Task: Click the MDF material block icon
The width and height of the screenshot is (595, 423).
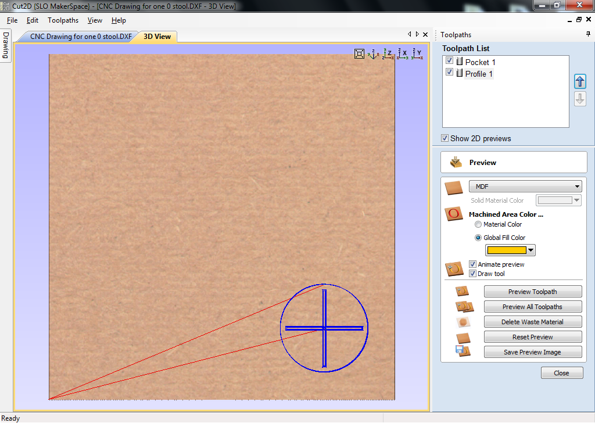Action: [x=454, y=188]
